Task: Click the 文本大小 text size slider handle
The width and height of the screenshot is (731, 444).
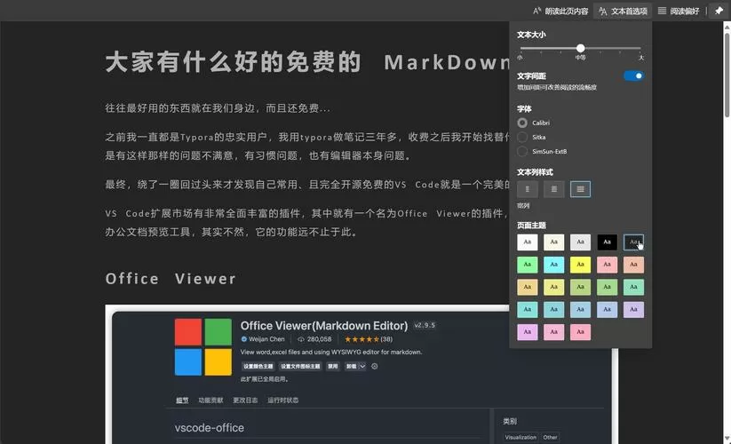Action: point(580,48)
